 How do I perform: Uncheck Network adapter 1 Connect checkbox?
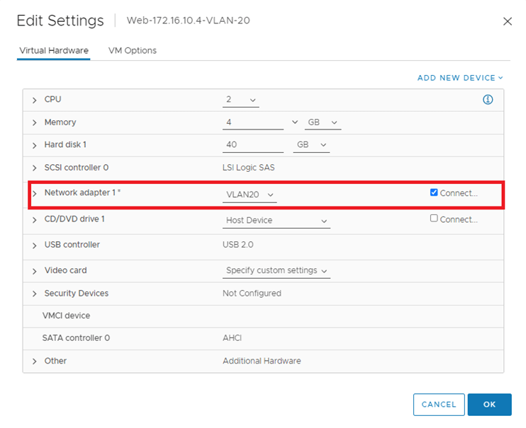coord(434,192)
